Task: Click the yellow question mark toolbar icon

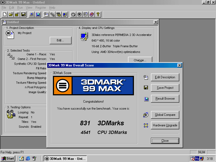Action: click(98, 14)
